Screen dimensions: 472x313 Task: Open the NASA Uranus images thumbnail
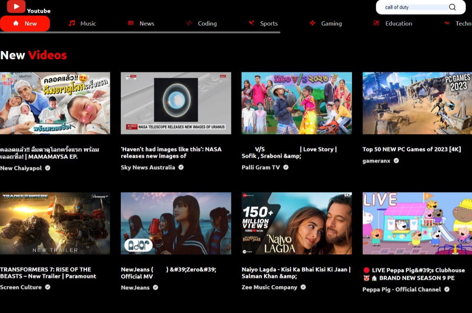pyautogui.click(x=176, y=103)
